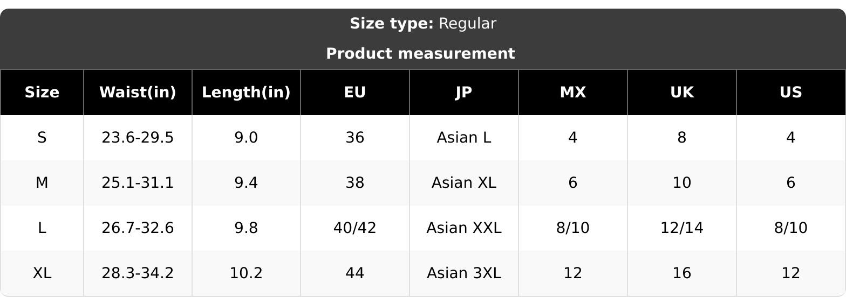Screen dimensions: 846x297
Task: Select the length value 10.2
Action: pos(246,273)
